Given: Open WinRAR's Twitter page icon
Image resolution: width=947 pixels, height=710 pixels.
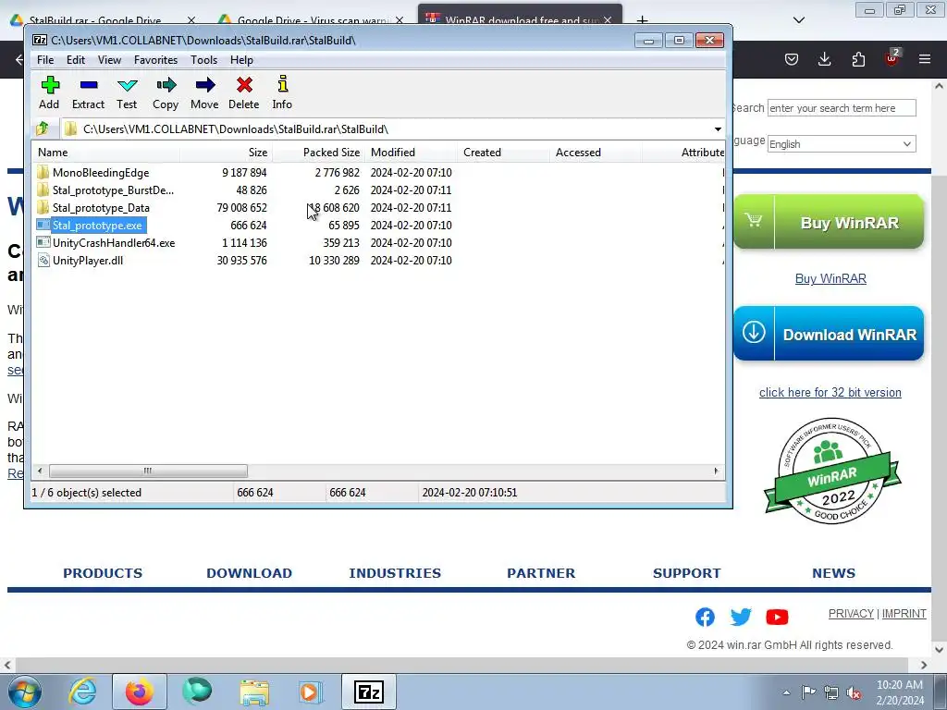Looking at the screenshot, I should pos(741,617).
